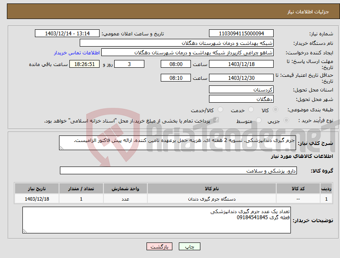Click the delivery city field دهگلان
This screenshot has height=258, width=340.
tap(241, 99)
